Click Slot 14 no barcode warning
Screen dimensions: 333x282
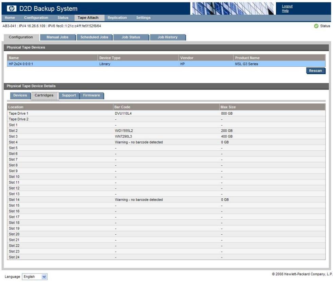click(x=139, y=200)
